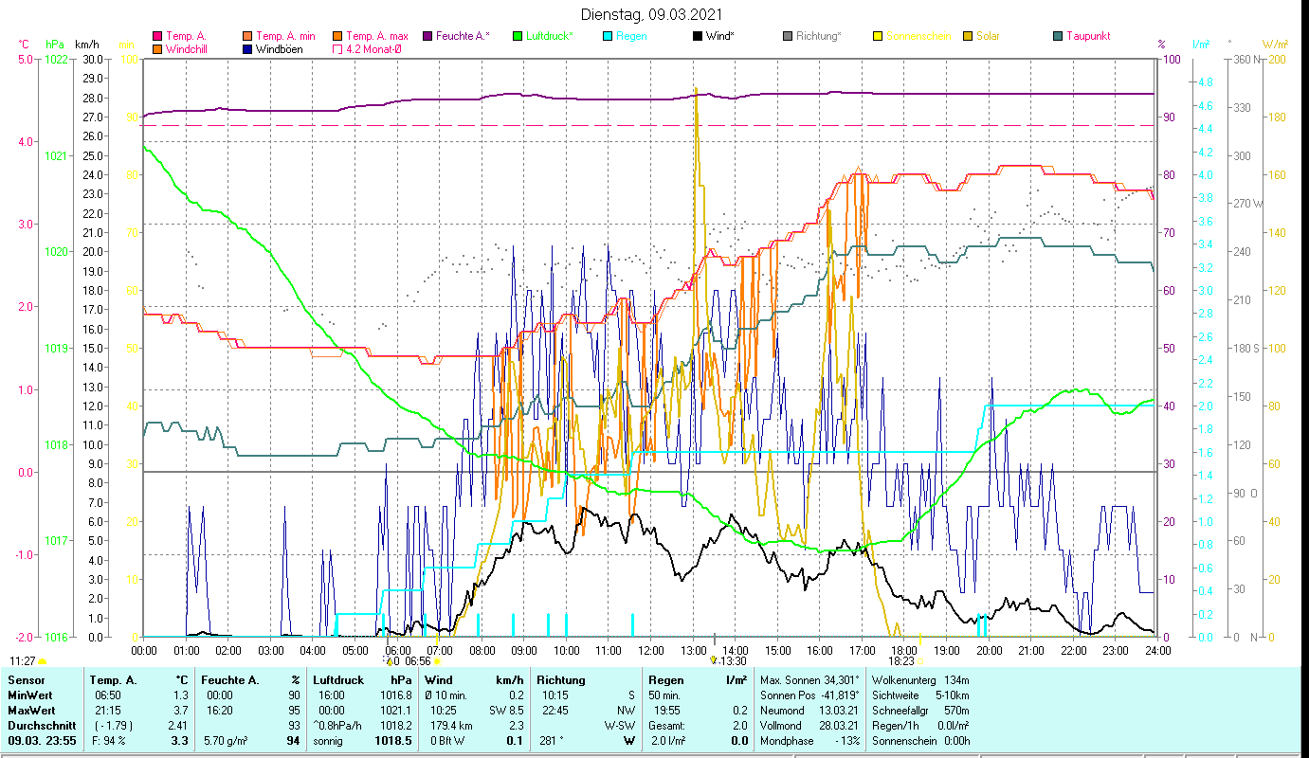Click the Regen/1h 0.0l/m² entry

(x=919, y=725)
